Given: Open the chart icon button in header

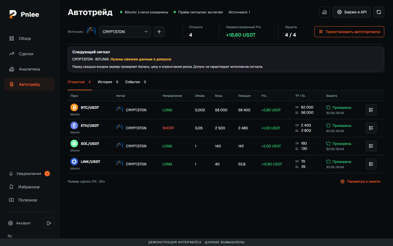Looking at the screenshot, I should pyautogui.click(x=324, y=12).
